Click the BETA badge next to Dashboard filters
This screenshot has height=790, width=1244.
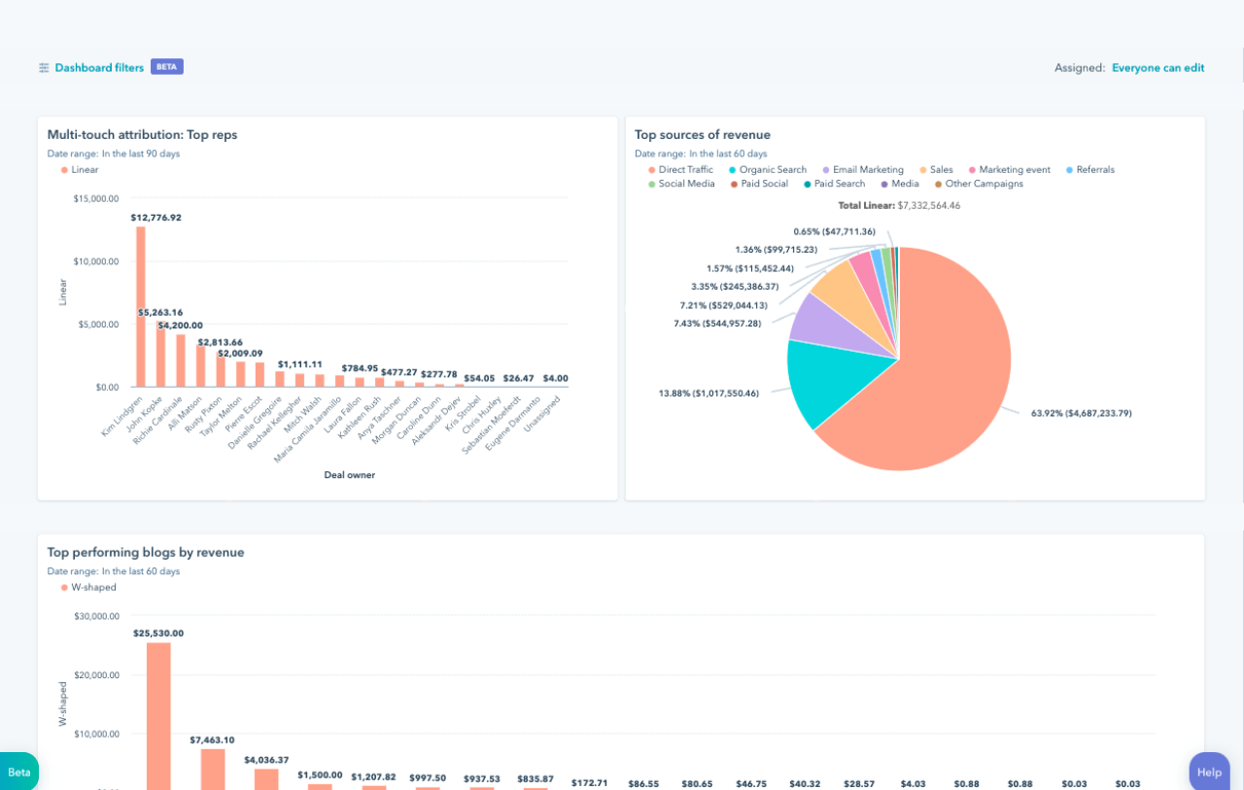166,67
